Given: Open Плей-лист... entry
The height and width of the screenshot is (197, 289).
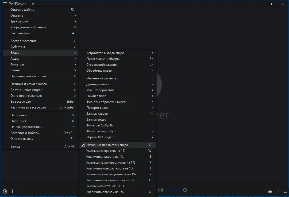Looking at the screenshot, I should (x=41, y=121).
